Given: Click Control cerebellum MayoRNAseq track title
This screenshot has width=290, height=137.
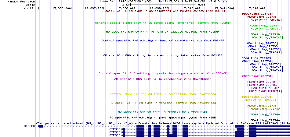Looking at the screenshot, I should coord(163,94).
